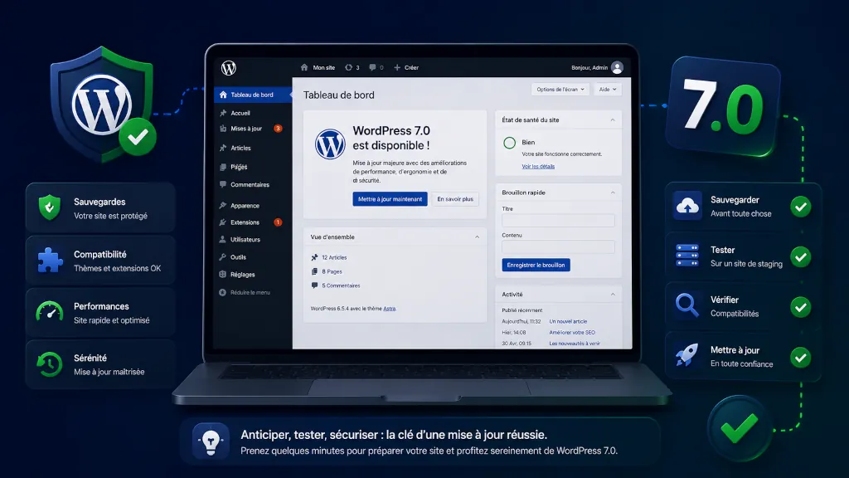The width and height of the screenshot is (849, 478).
Task: Click the WordPress shield badge graphic
Action: click(x=103, y=104)
